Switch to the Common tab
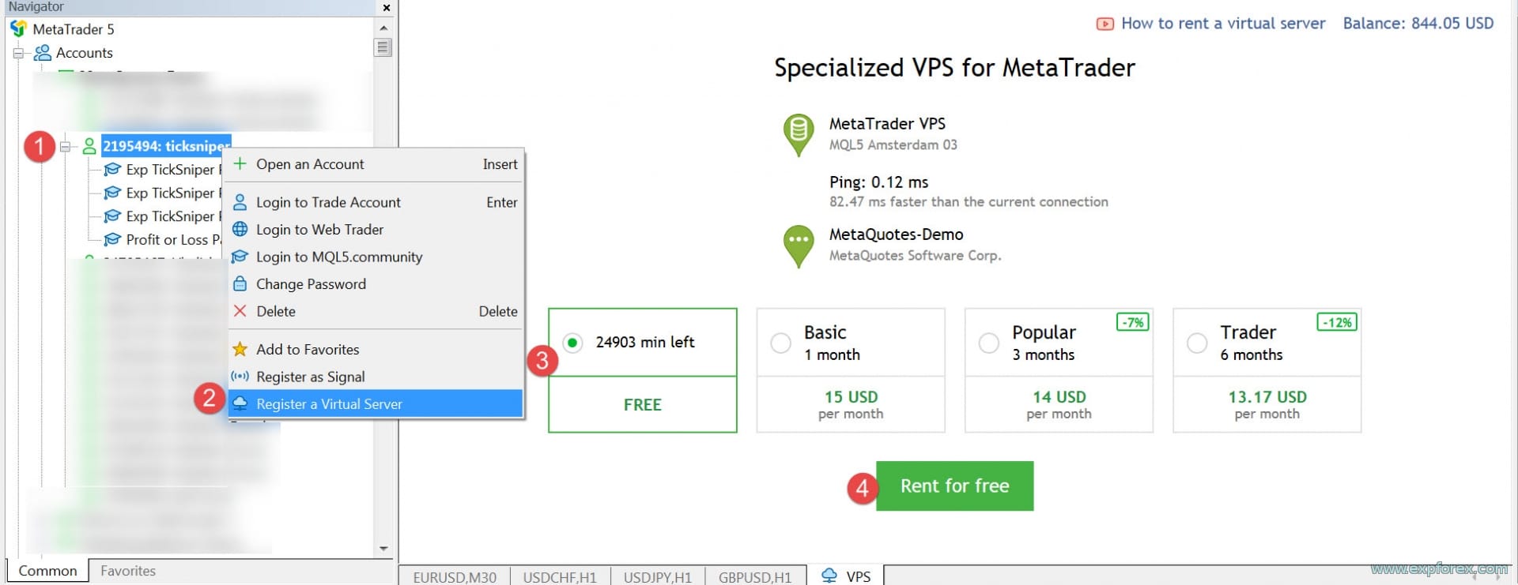1518x585 pixels. pyautogui.click(x=47, y=571)
